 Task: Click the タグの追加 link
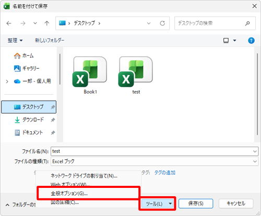(165, 173)
